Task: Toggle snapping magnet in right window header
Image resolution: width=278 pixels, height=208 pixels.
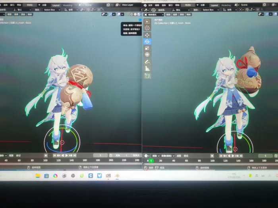Action: pos(247,10)
